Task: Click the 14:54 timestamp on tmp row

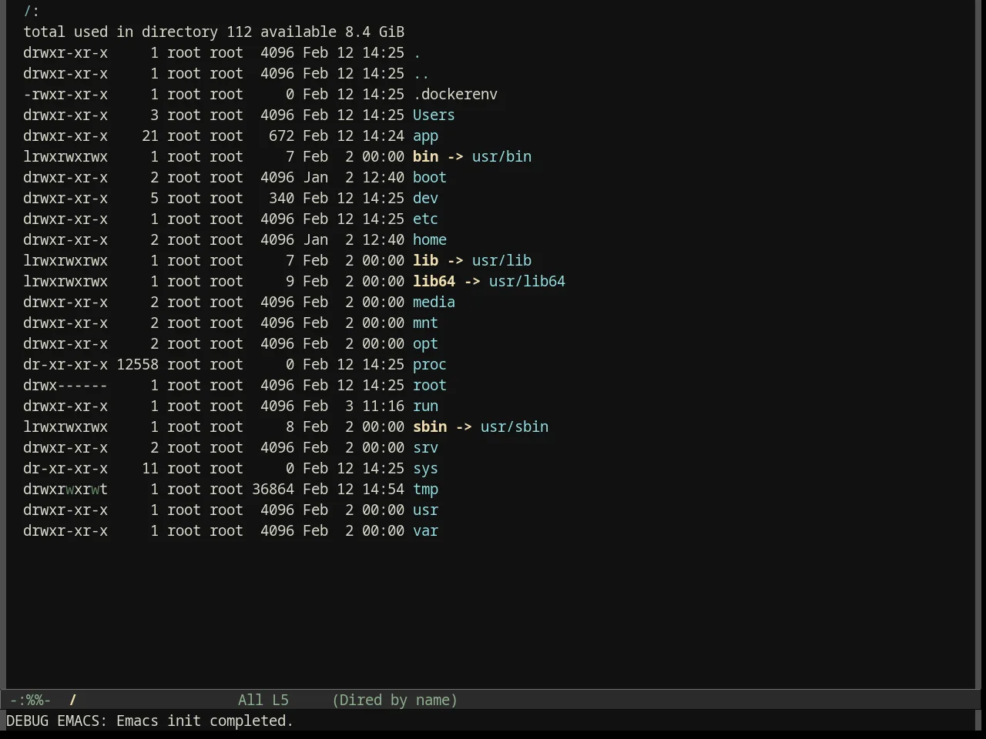Action: pos(383,489)
